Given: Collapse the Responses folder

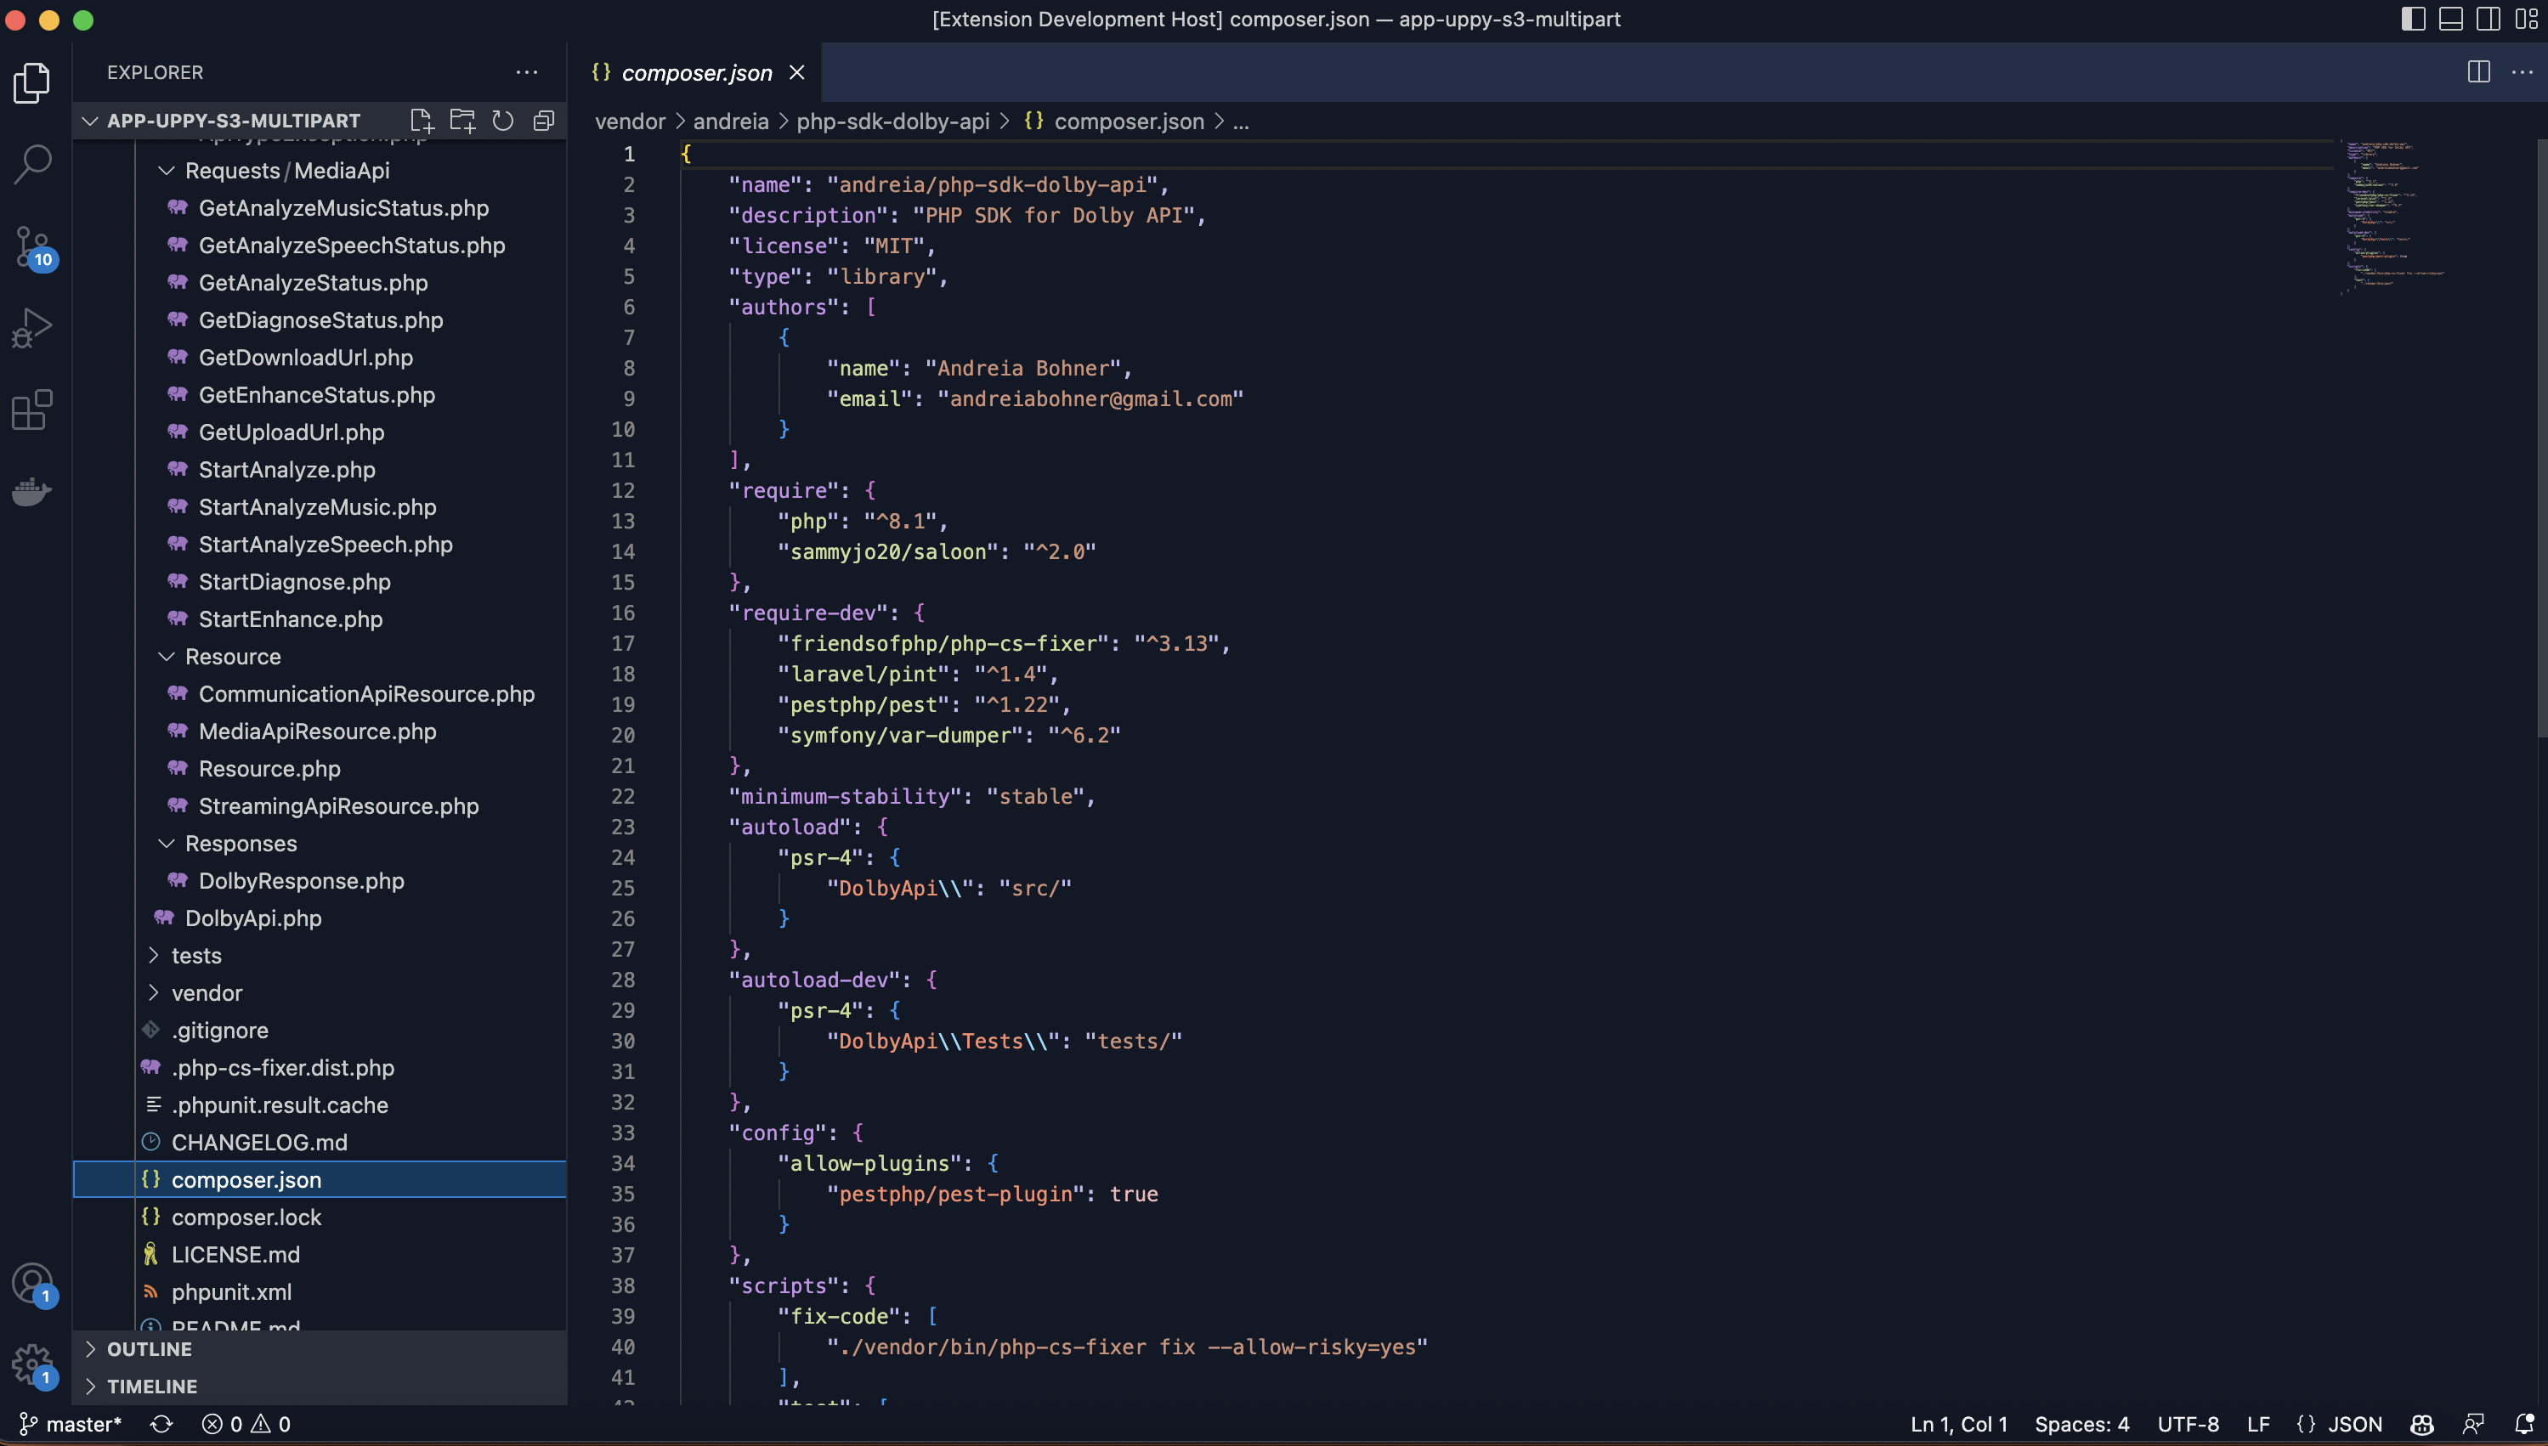Looking at the screenshot, I should 241,843.
